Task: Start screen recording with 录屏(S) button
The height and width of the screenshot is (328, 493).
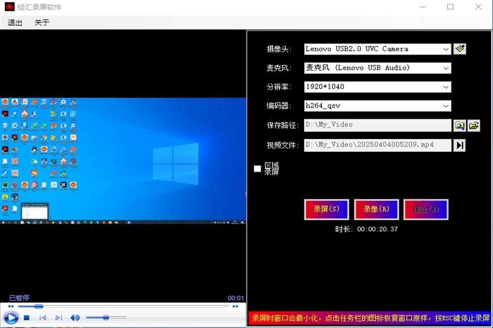Action: pos(326,209)
